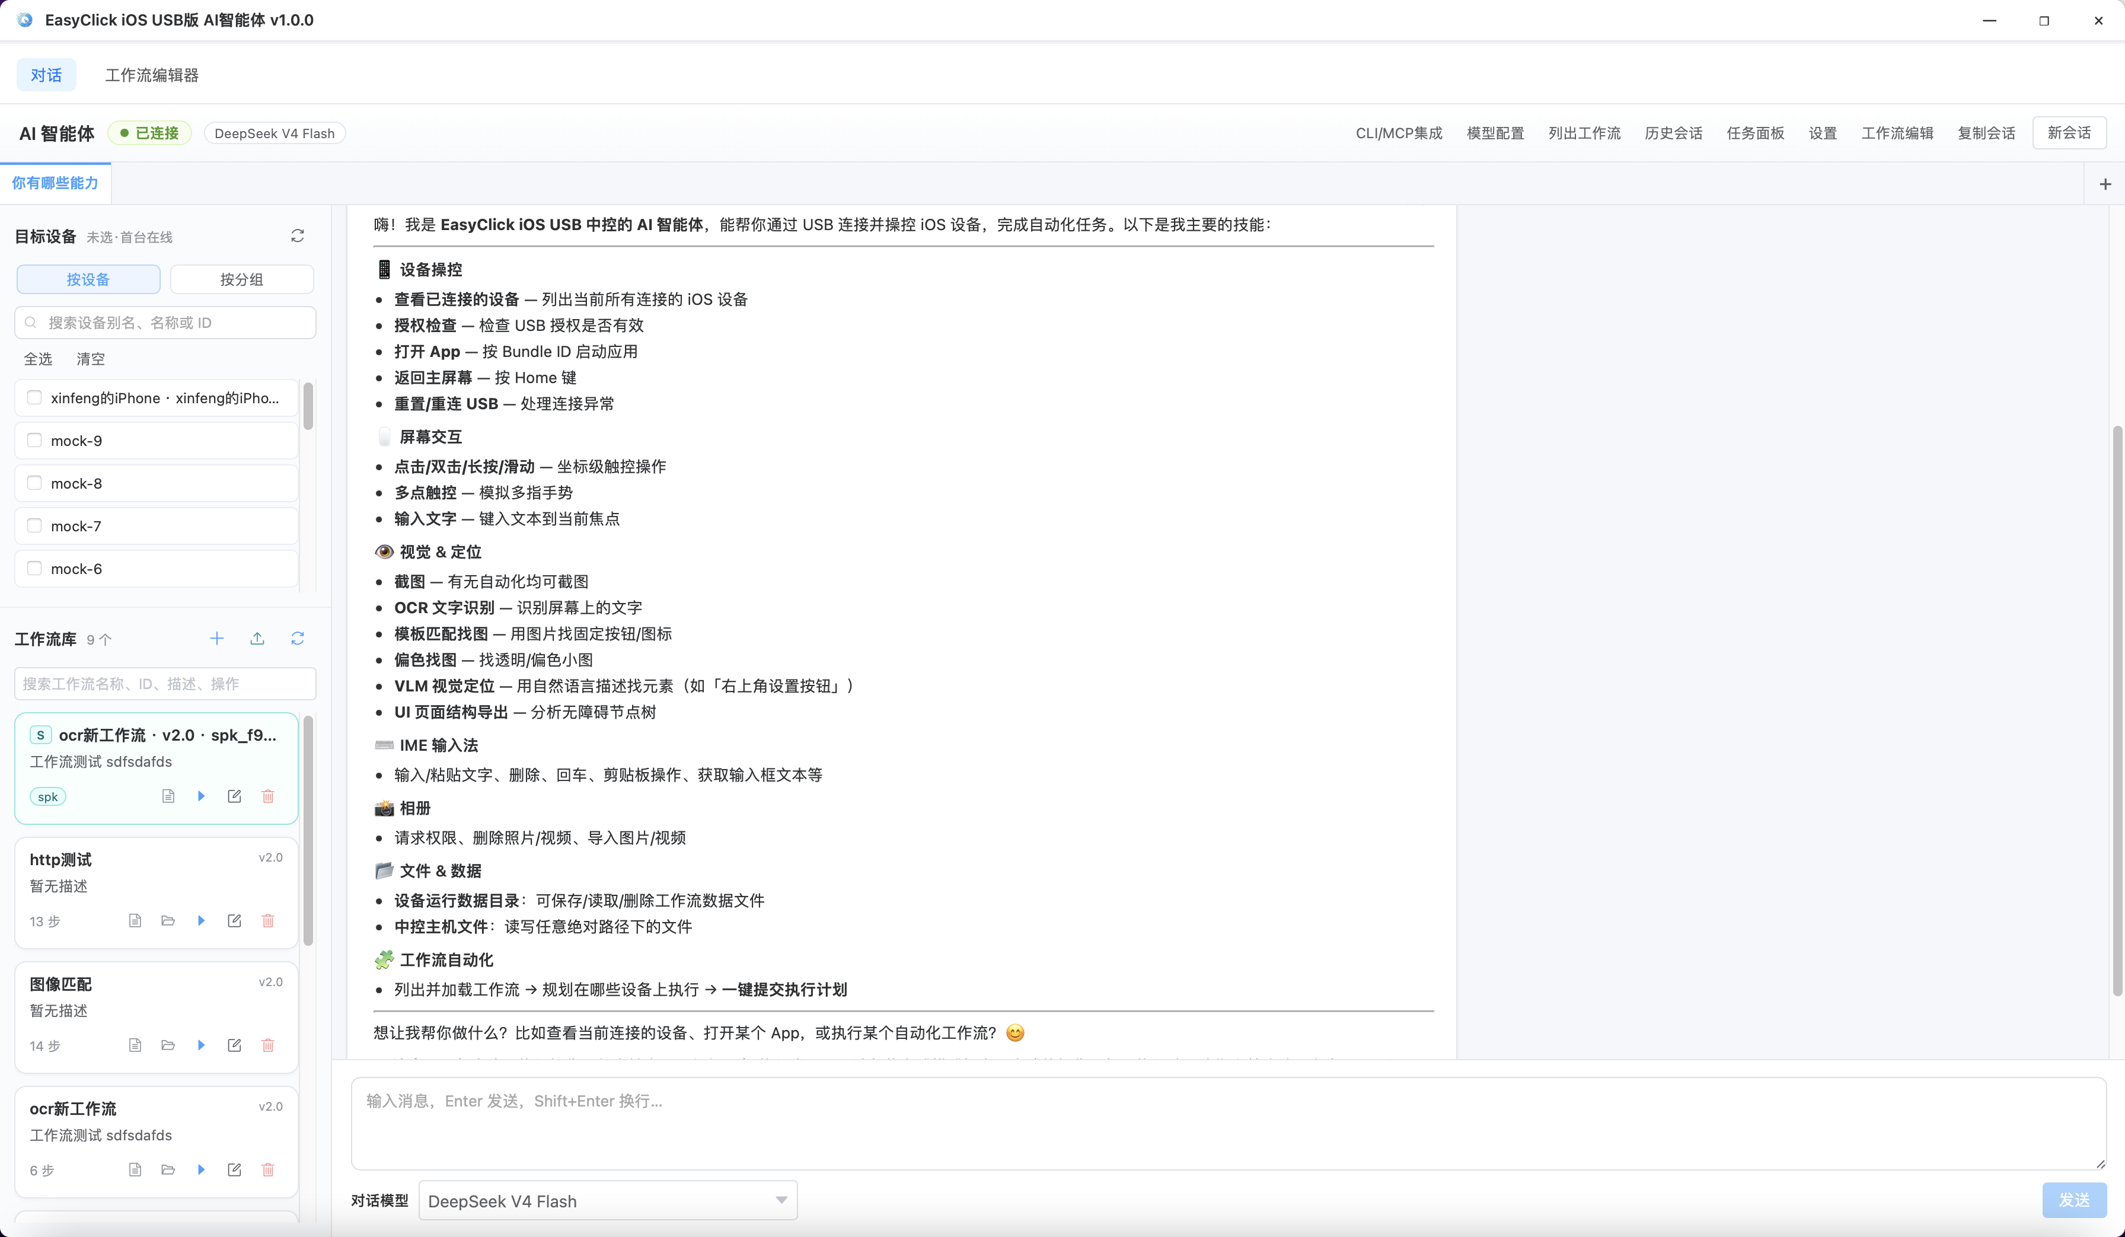Refresh the workflow library
This screenshot has height=1237, width=2125.
298,638
